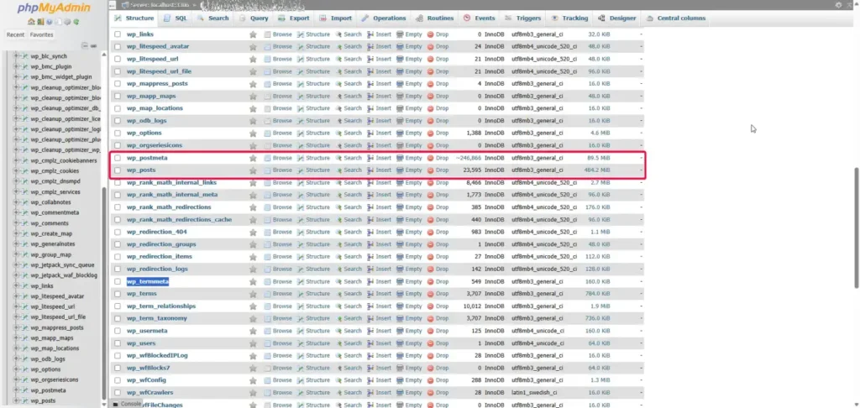Open the Export tab

click(294, 18)
